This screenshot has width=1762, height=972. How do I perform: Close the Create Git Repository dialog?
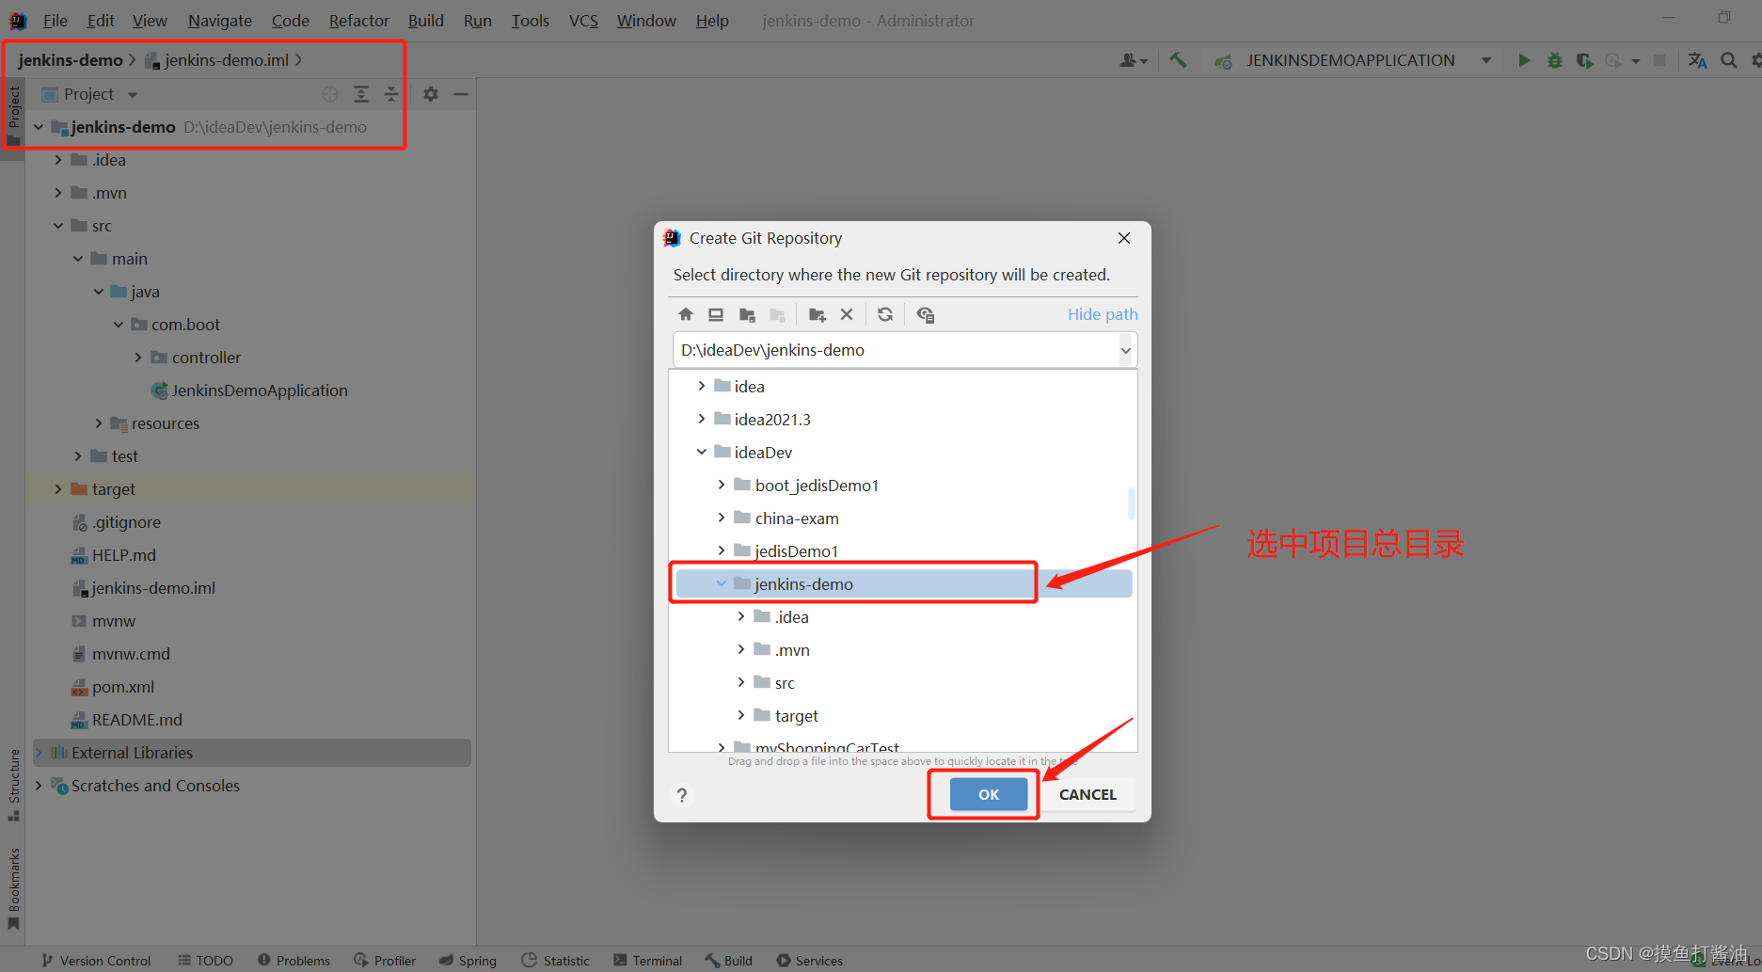coord(1124,238)
